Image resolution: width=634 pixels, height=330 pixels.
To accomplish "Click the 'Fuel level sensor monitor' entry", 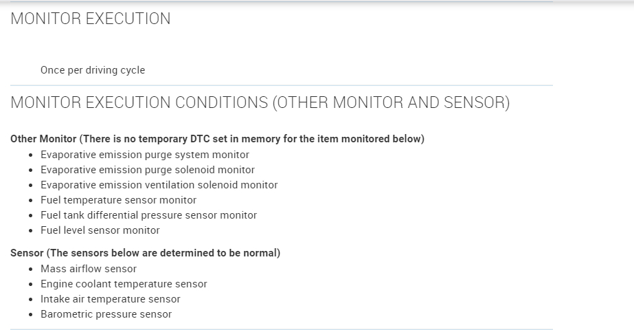I will 100,230.
